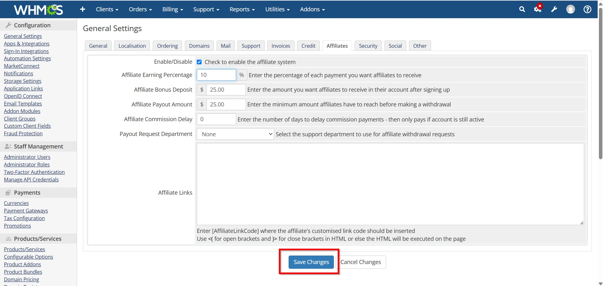Image resolution: width=603 pixels, height=286 pixels.
Task: Open the Payout Request Department dropdown
Action: pyautogui.click(x=235, y=134)
